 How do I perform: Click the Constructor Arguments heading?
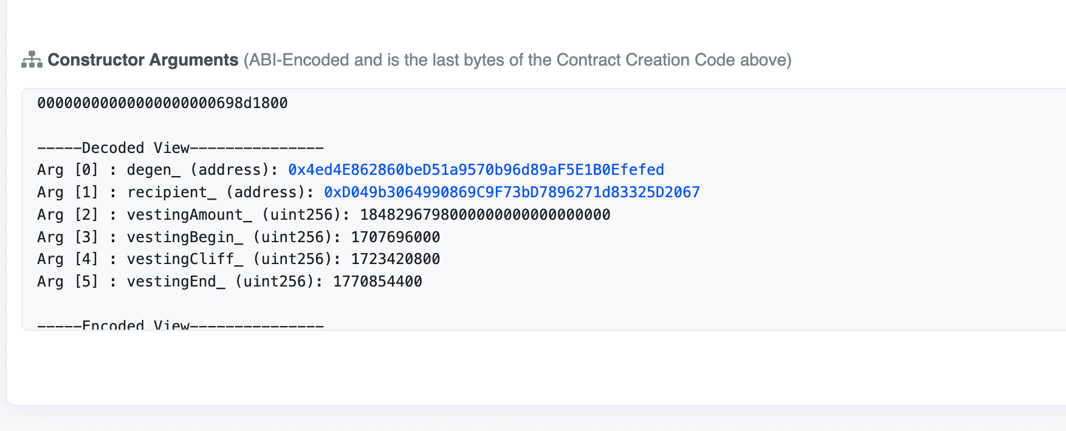point(143,59)
